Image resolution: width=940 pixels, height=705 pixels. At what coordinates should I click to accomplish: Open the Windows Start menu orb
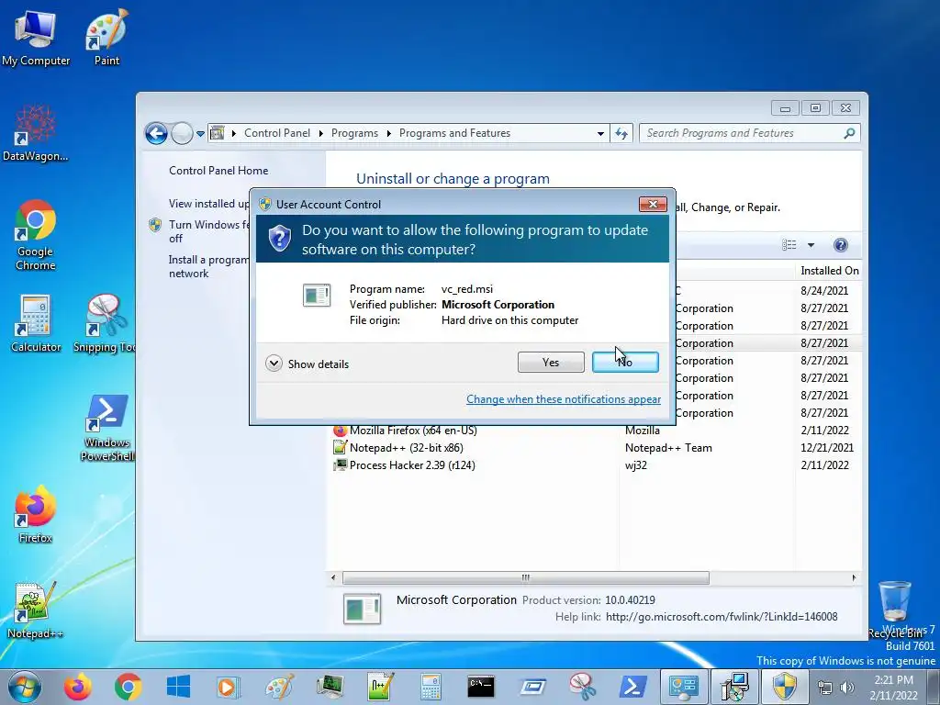click(25, 687)
